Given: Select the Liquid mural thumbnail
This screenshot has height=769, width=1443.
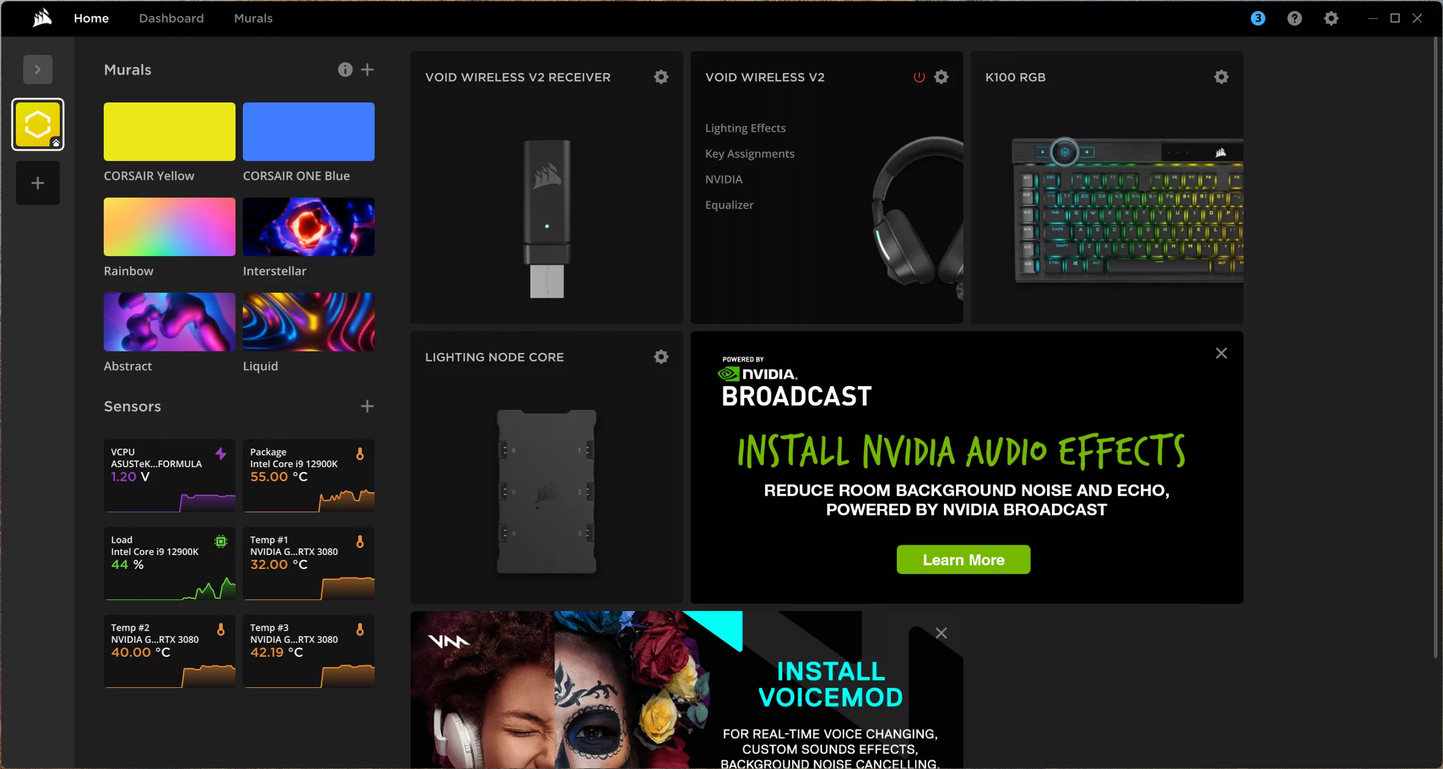Looking at the screenshot, I should pos(309,322).
